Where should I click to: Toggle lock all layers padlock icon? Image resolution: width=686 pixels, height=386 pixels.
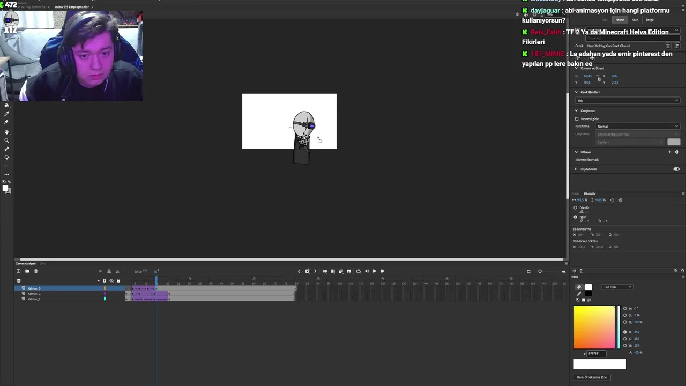118,281
